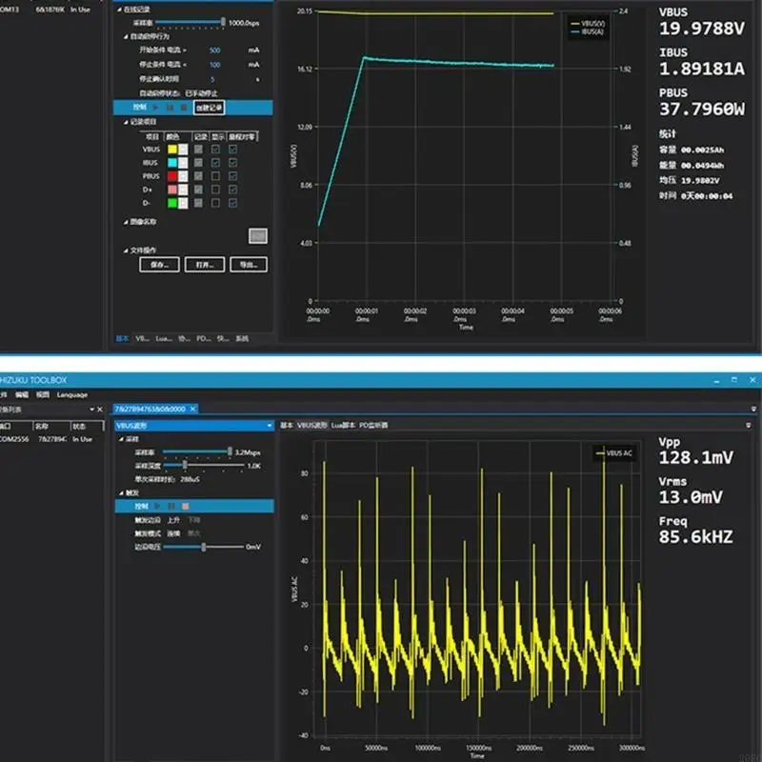The height and width of the screenshot is (762, 762).
Task: Enable the PBUS display checkbox
Action: (216, 176)
